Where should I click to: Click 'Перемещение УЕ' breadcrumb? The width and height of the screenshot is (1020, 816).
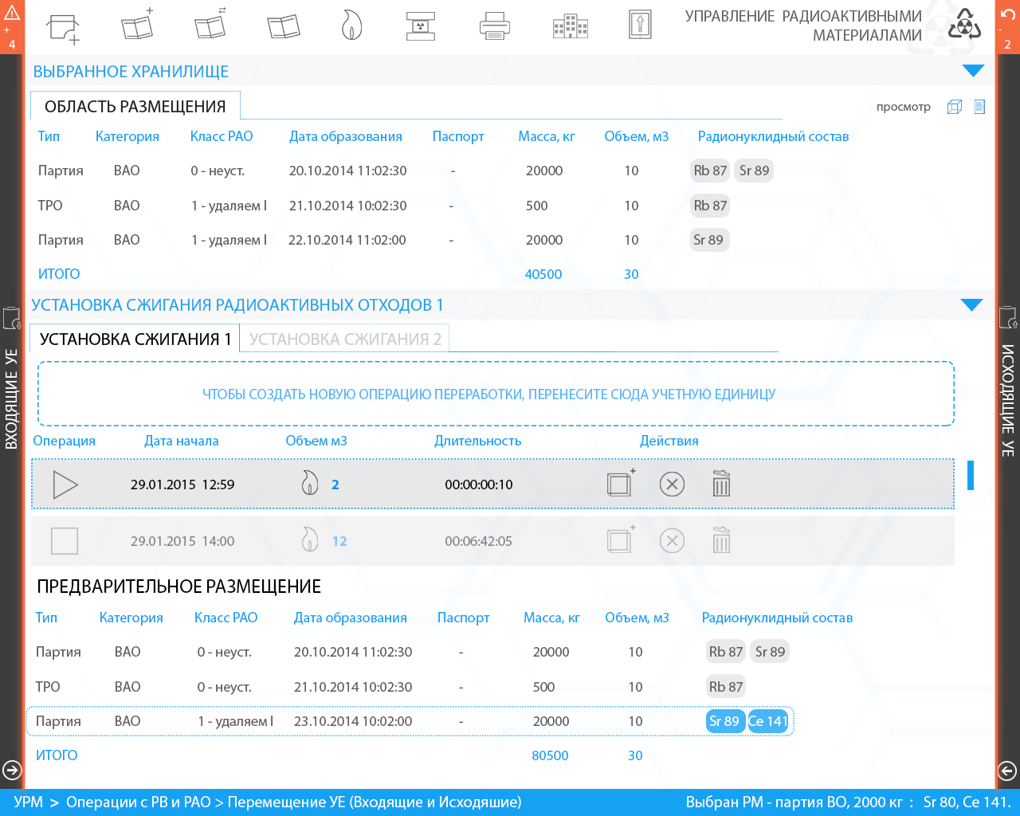(x=375, y=802)
